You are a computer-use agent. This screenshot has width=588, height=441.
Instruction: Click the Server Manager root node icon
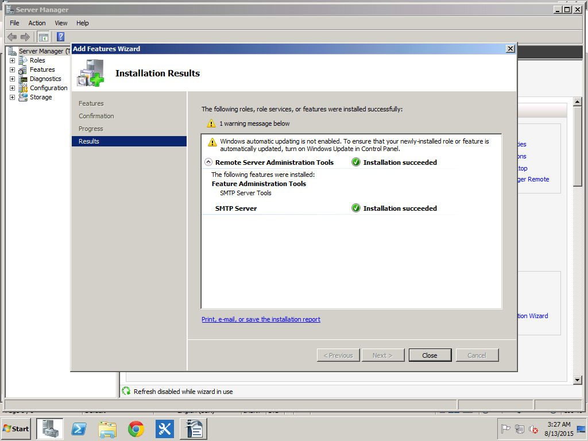pyautogui.click(x=13, y=51)
